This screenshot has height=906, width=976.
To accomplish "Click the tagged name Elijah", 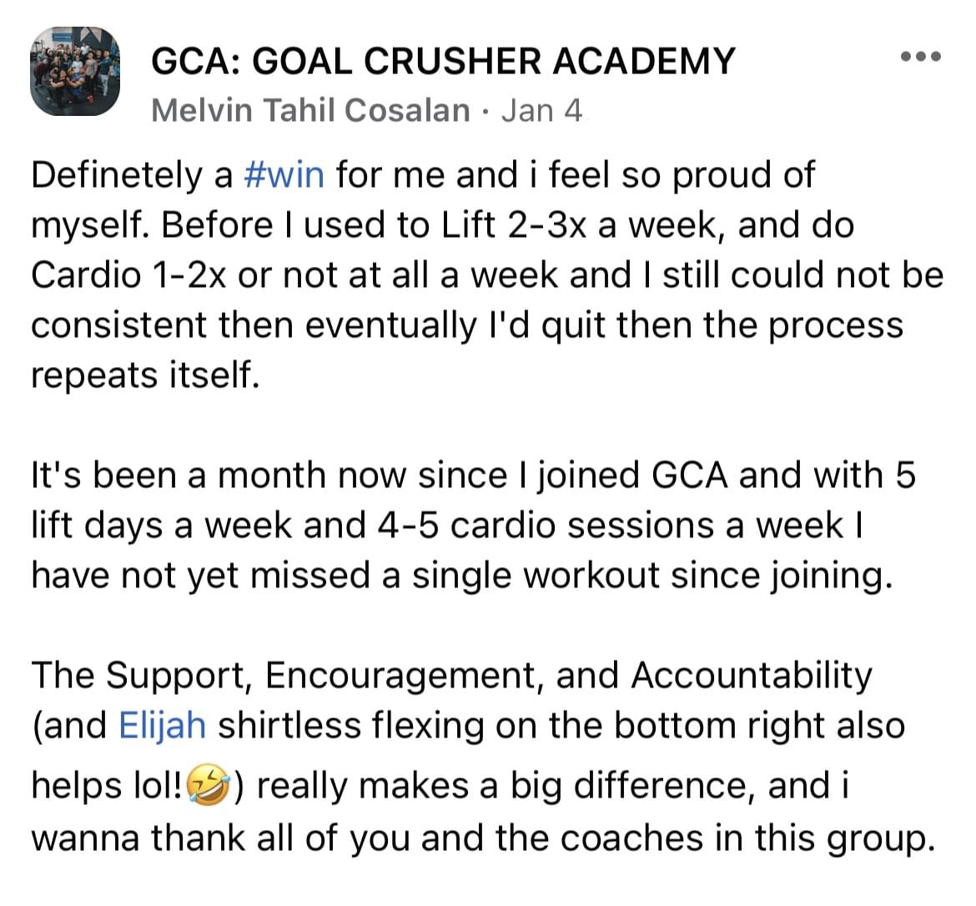I will [162, 726].
